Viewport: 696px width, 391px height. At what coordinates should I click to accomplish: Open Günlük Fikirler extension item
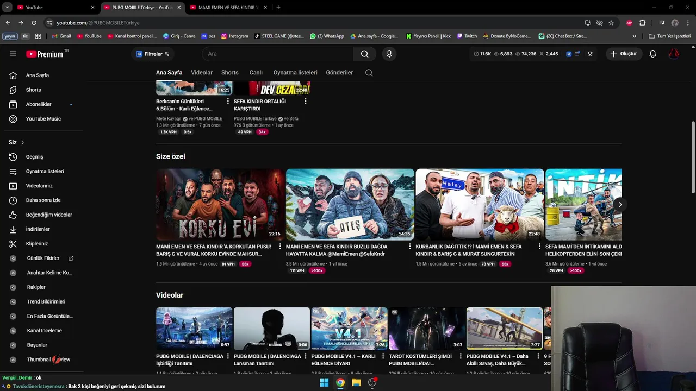point(43,258)
